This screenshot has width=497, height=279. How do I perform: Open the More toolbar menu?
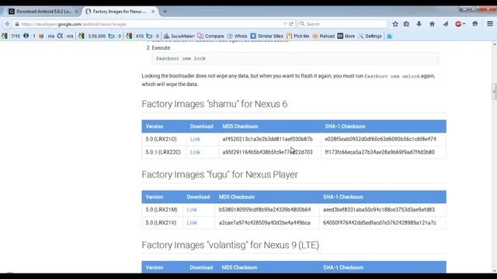click(x=346, y=36)
